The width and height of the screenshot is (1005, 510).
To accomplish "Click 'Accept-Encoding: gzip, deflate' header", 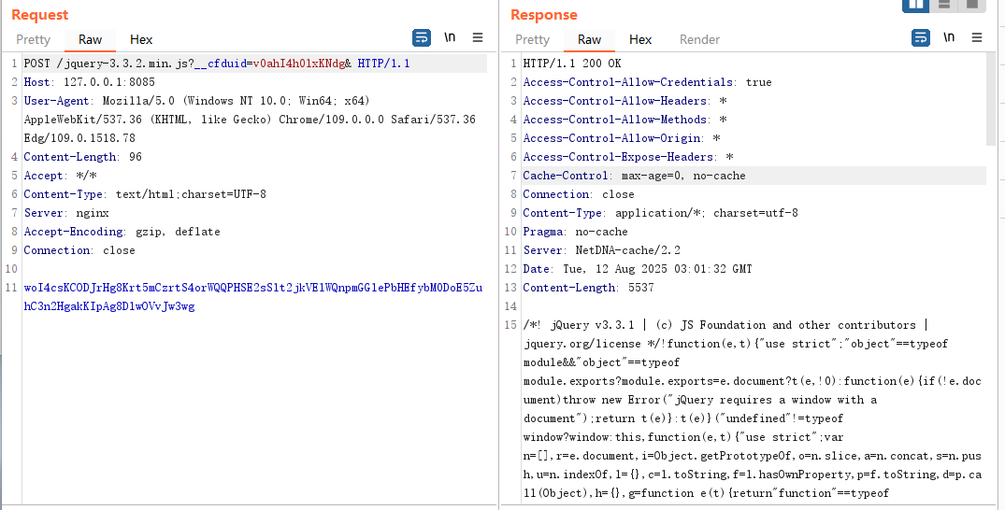I will pos(122,232).
